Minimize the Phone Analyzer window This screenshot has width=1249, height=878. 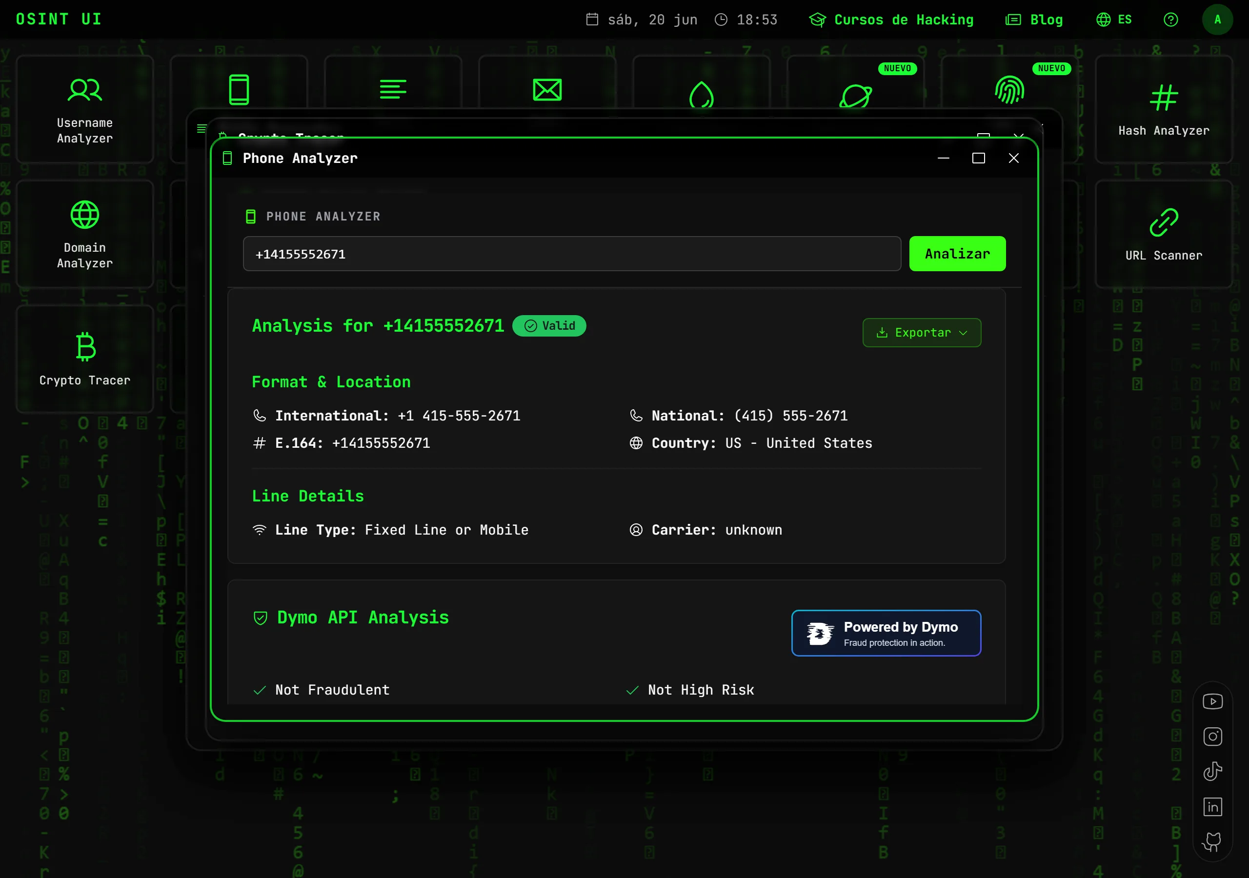pyautogui.click(x=943, y=159)
